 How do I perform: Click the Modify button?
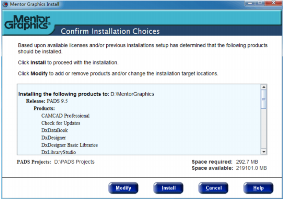124,188
